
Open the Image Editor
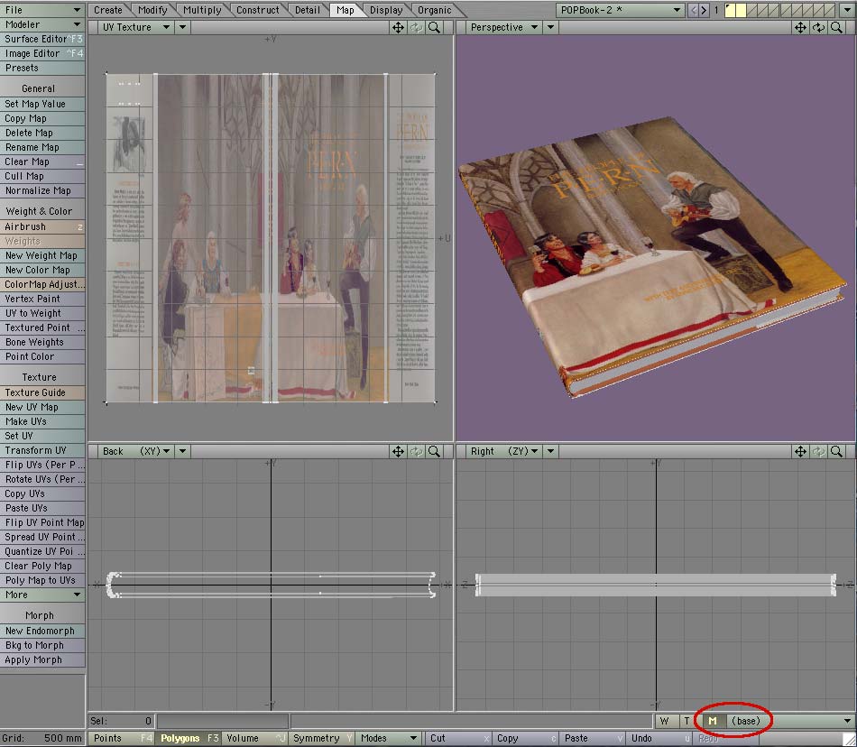[42, 53]
